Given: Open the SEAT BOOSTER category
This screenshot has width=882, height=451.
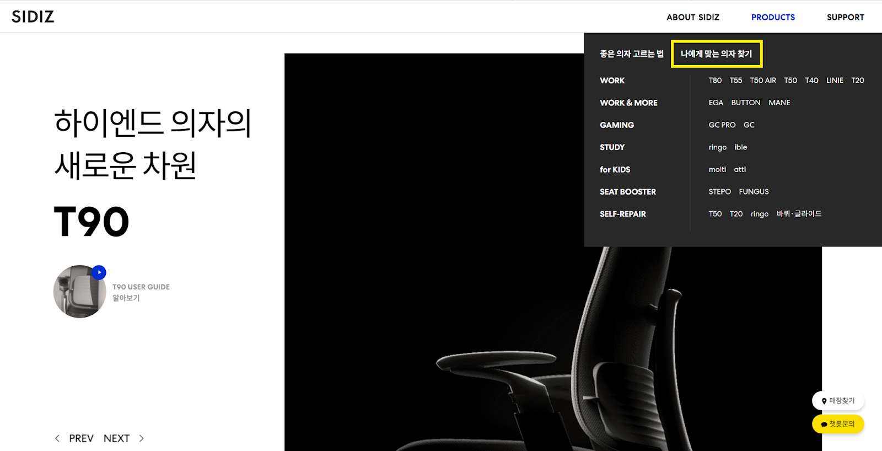Looking at the screenshot, I should pyautogui.click(x=628, y=192).
